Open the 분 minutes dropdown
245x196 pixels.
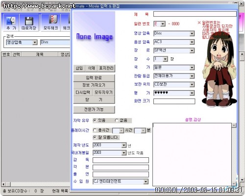click(x=143, y=131)
